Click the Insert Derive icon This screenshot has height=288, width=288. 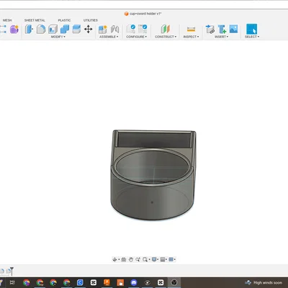coord(210,29)
